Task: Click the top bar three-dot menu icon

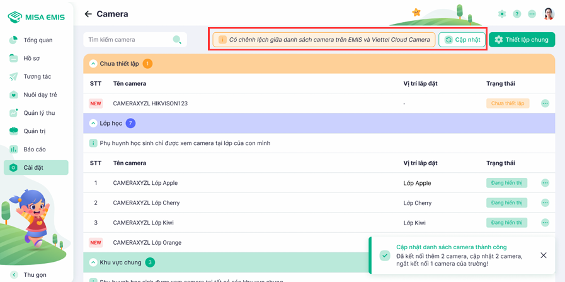Action: 532,14
